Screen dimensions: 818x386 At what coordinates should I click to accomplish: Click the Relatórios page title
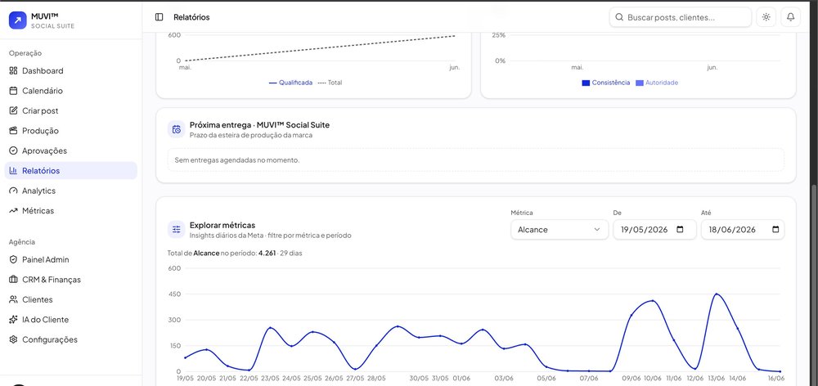[x=191, y=17]
